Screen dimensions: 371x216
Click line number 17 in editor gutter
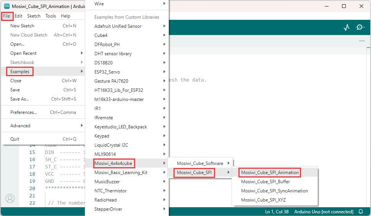click(32, 167)
